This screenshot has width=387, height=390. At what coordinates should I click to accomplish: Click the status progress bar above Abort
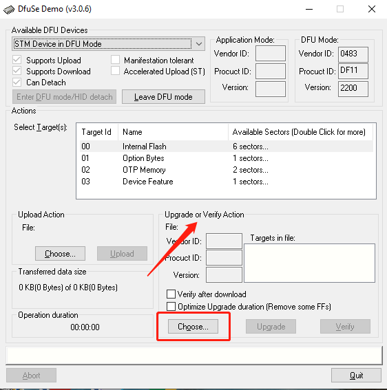coord(194,356)
